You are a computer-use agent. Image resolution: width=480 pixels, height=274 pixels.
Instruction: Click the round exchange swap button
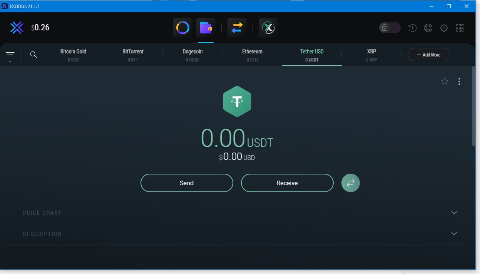pos(351,183)
